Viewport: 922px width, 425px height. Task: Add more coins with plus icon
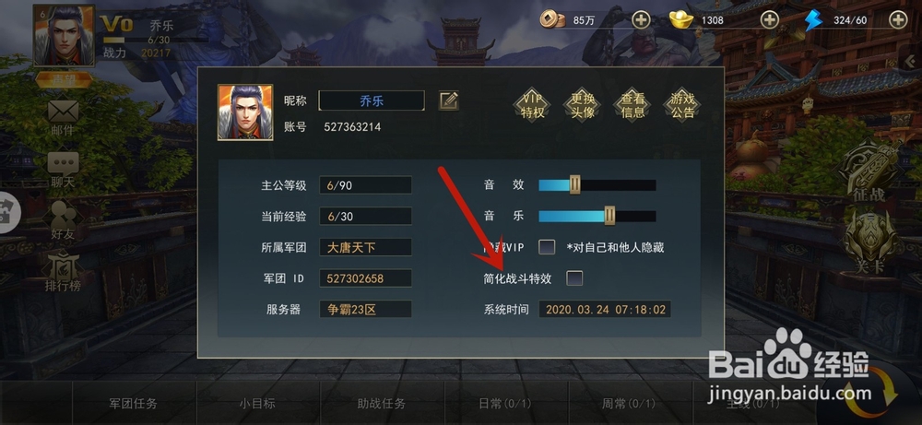[x=641, y=20]
